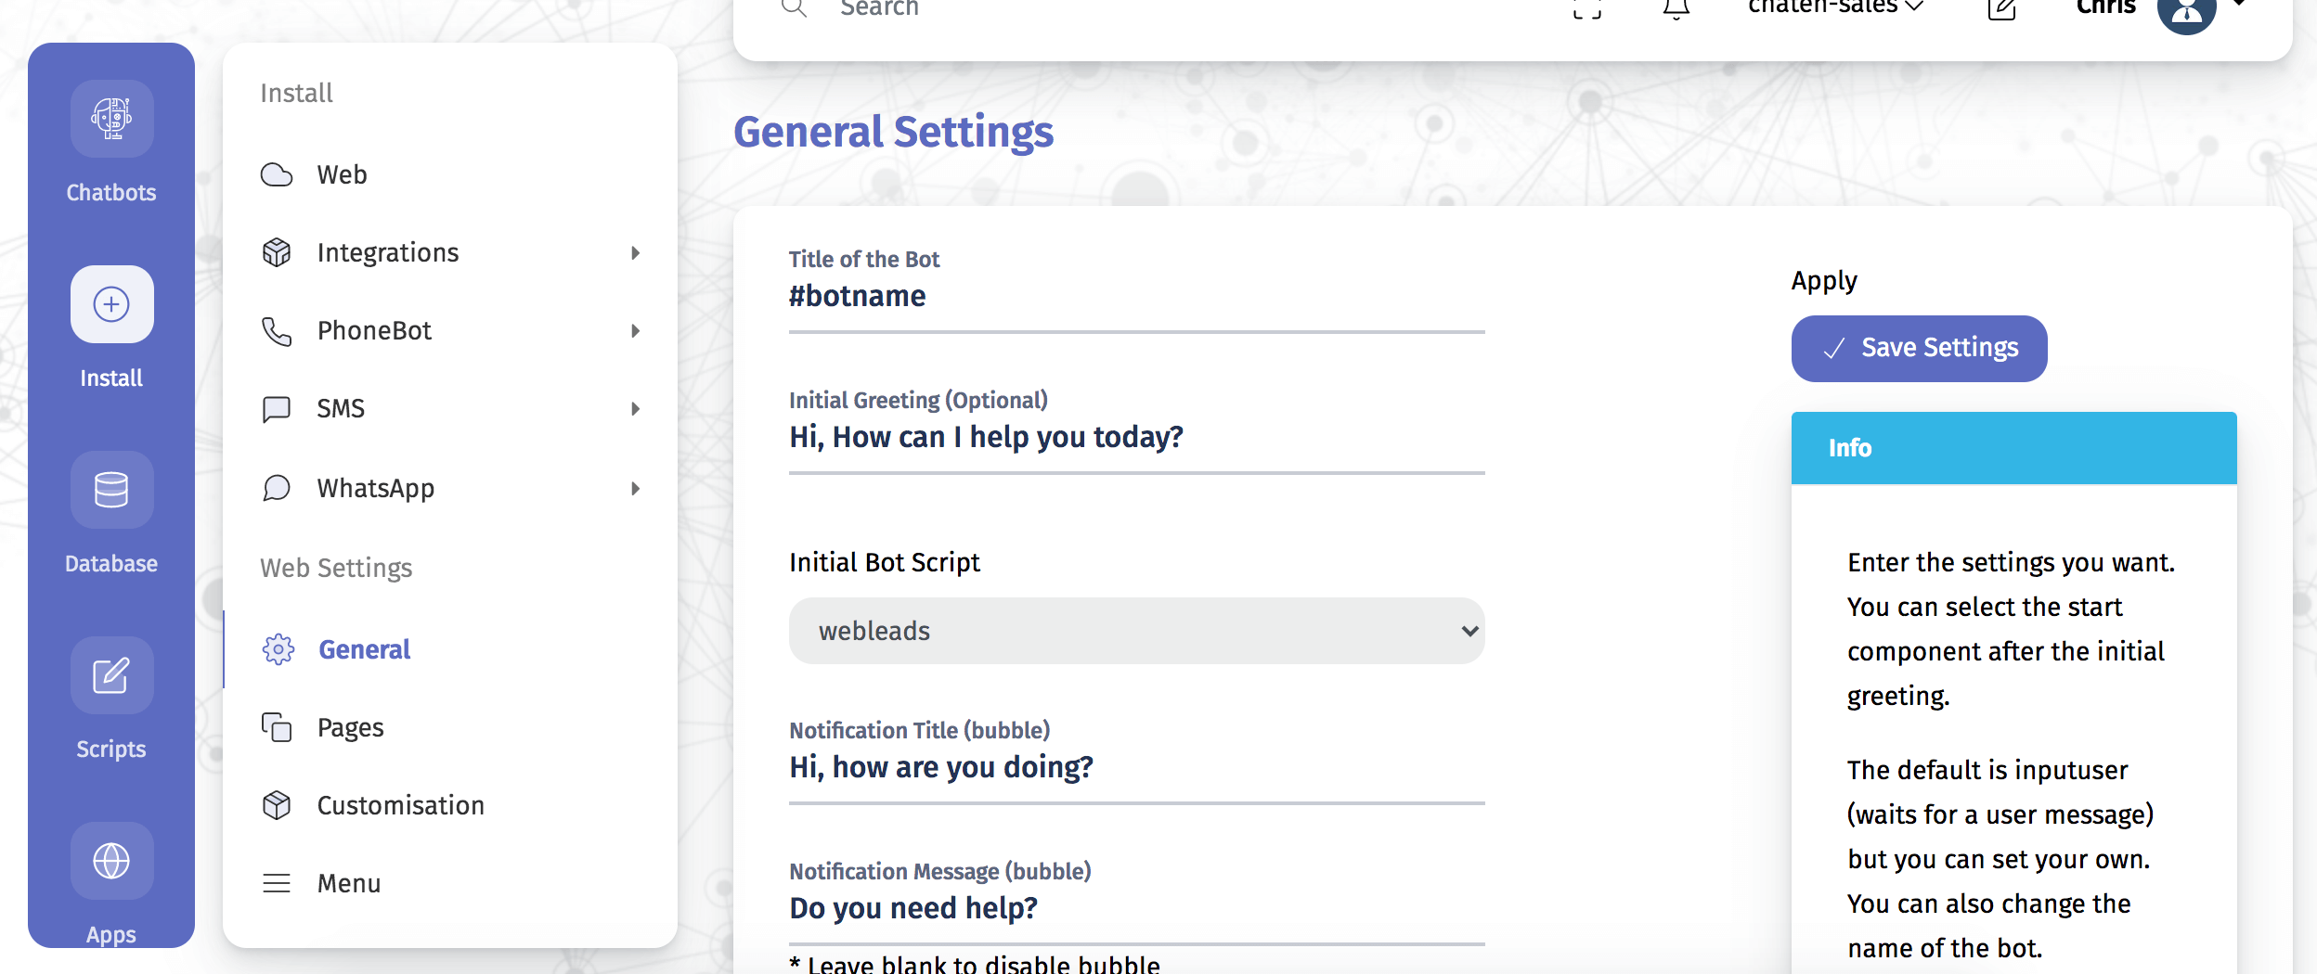The height and width of the screenshot is (974, 2317).
Task: Open the Pages settings
Action: coord(350,726)
